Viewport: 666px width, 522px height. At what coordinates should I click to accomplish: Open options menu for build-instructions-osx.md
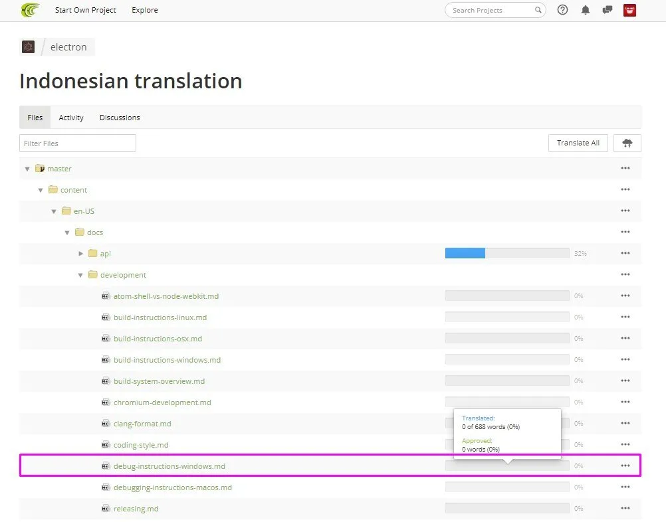[x=625, y=338]
